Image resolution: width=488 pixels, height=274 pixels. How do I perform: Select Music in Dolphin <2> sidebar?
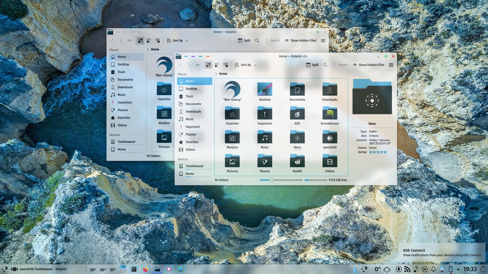195,119
